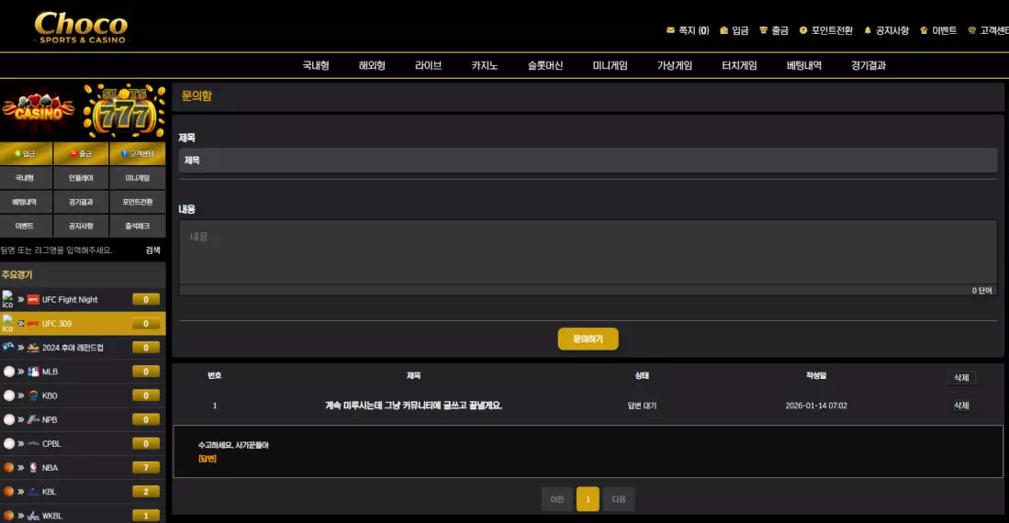This screenshot has width=1009, height=523.
Task: Click the envelope icon next to 쪽지
Action: tap(670, 30)
